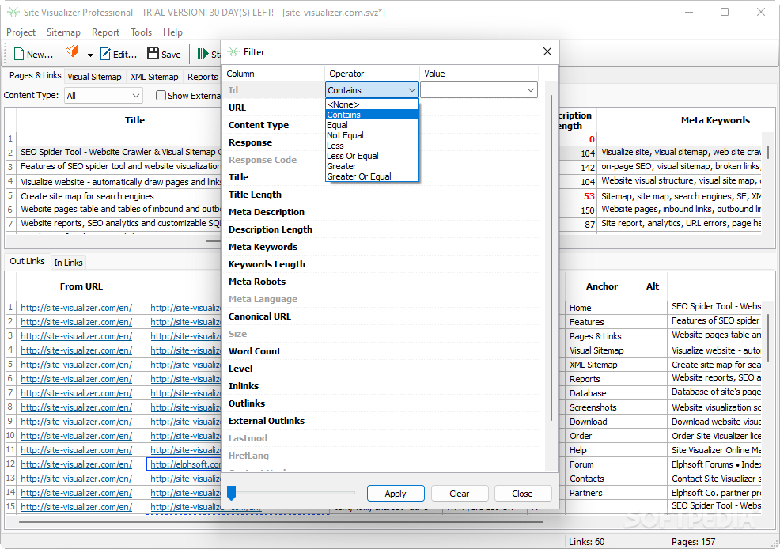Open the arrow dropdown next to open-project icon
780x549 pixels.
coord(90,55)
